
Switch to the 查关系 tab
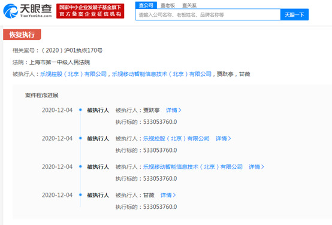[x=189, y=5]
